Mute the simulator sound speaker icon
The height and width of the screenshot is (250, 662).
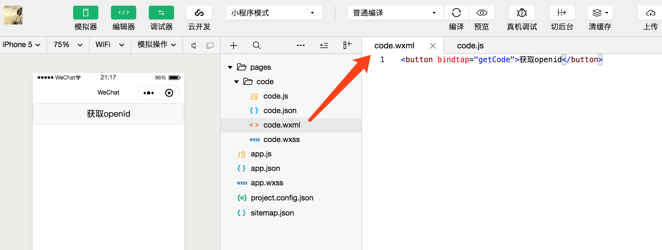coord(194,46)
